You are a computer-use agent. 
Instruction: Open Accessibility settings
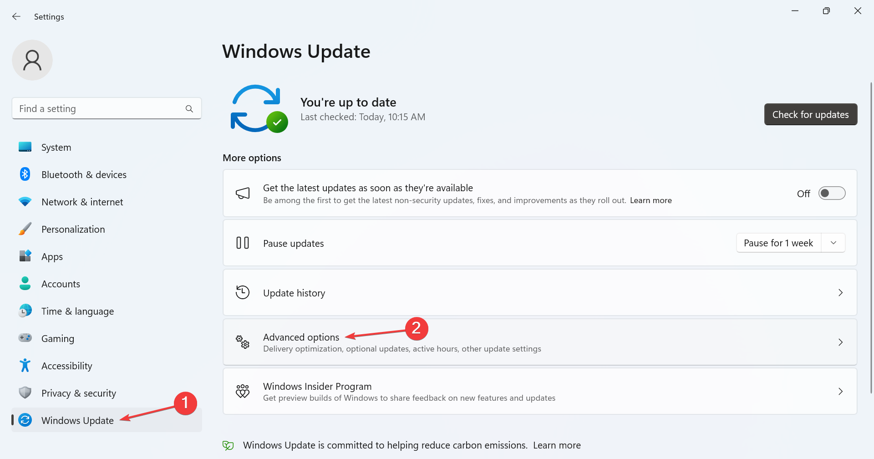[x=107, y=366]
